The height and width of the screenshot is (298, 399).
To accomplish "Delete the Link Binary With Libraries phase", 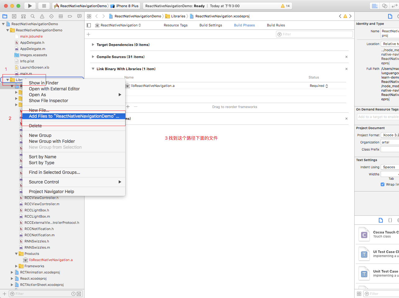I will click(x=346, y=69).
